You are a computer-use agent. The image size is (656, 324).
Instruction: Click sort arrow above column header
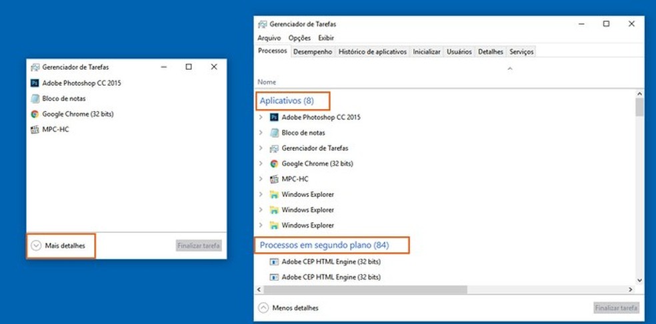point(509,69)
